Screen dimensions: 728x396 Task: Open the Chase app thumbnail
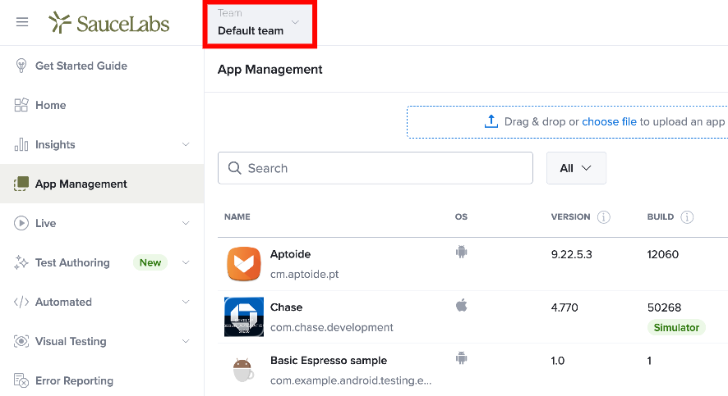(x=244, y=316)
